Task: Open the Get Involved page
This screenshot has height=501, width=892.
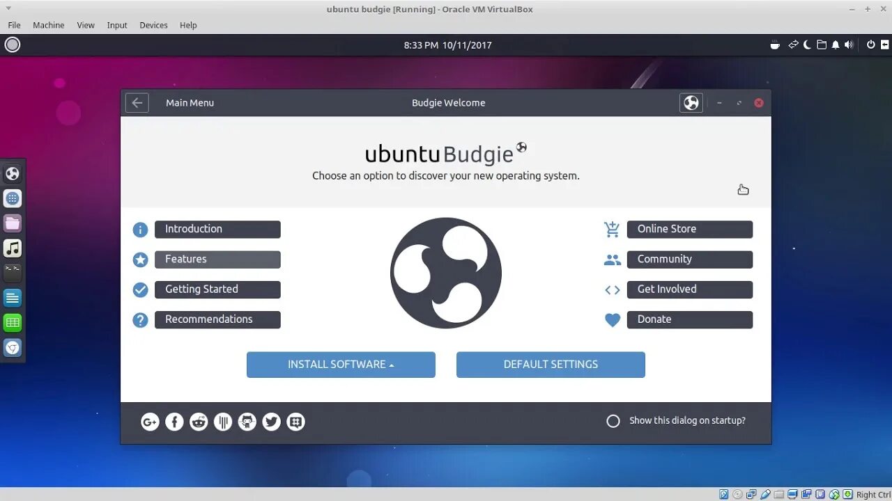Action: [x=690, y=289]
